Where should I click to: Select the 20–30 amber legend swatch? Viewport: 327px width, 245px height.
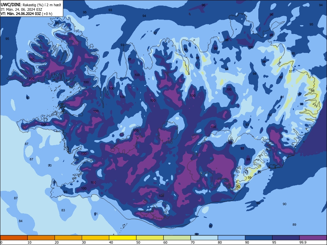(68, 238)
